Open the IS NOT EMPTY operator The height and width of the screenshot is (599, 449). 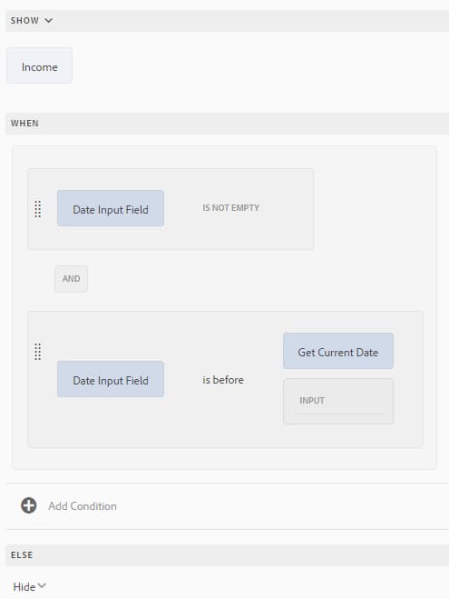click(x=230, y=208)
